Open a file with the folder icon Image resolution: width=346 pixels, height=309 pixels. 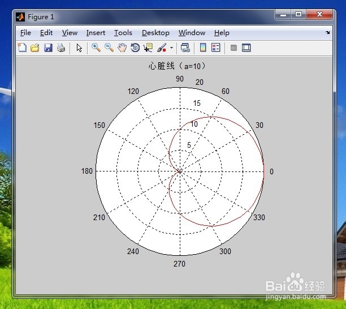point(35,48)
